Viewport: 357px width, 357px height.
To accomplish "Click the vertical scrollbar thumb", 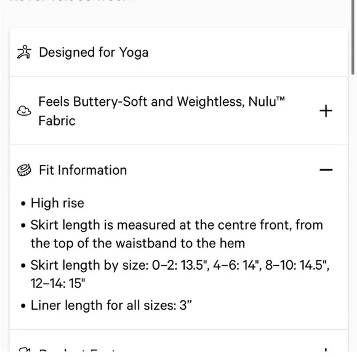I will (353, 36).
